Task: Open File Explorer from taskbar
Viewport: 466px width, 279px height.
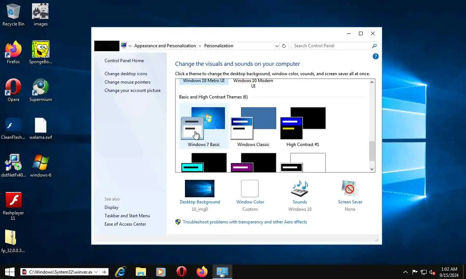Action: coord(141,272)
